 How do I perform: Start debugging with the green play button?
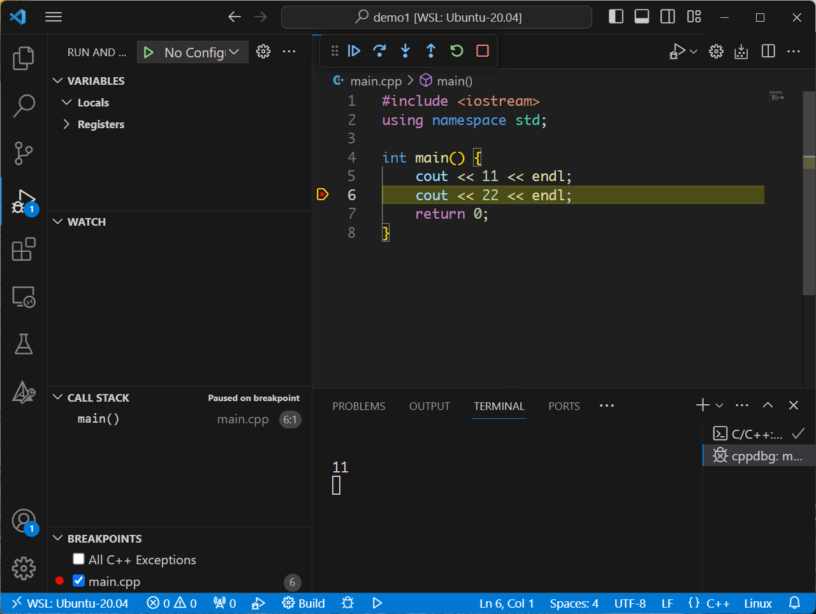click(x=149, y=52)
